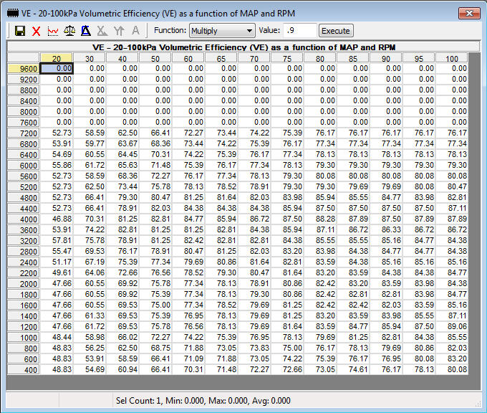Select the 65 kPa column header

tap(221, 58)
